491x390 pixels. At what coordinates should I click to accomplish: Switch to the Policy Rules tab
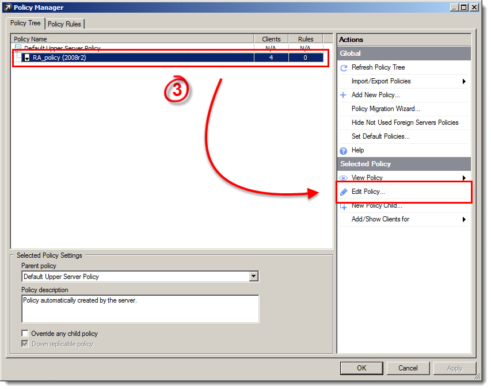tap(64, 24)
